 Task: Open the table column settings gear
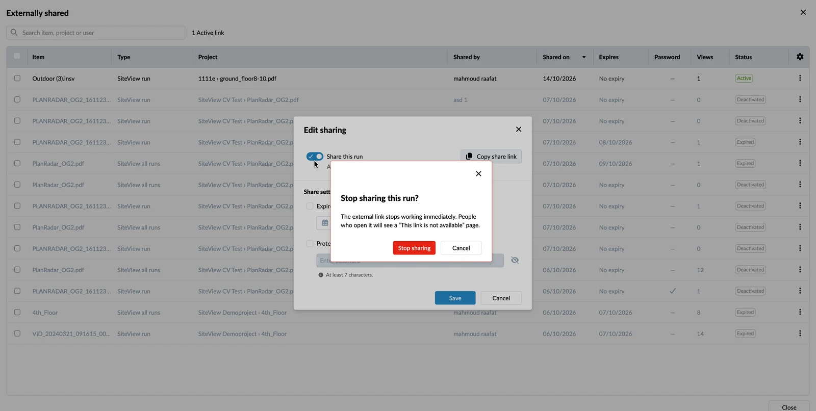[800, 57]
